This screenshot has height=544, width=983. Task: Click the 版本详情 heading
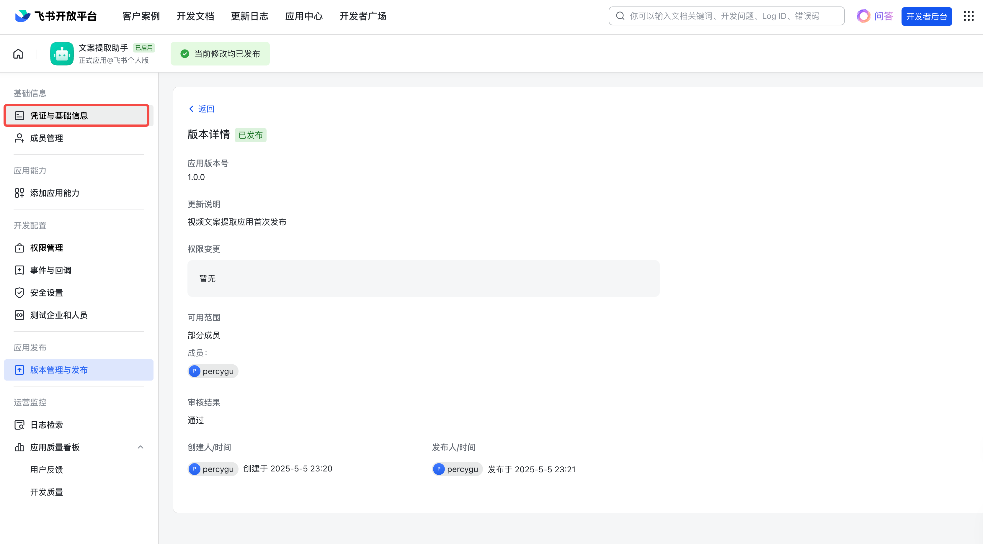point(208,135)
